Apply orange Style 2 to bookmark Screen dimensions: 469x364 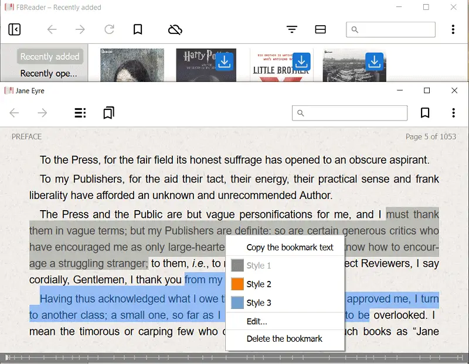coord(259,284)
